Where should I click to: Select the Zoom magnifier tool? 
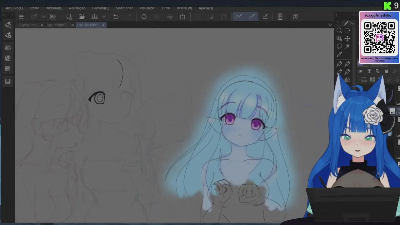tap(339, 30)
